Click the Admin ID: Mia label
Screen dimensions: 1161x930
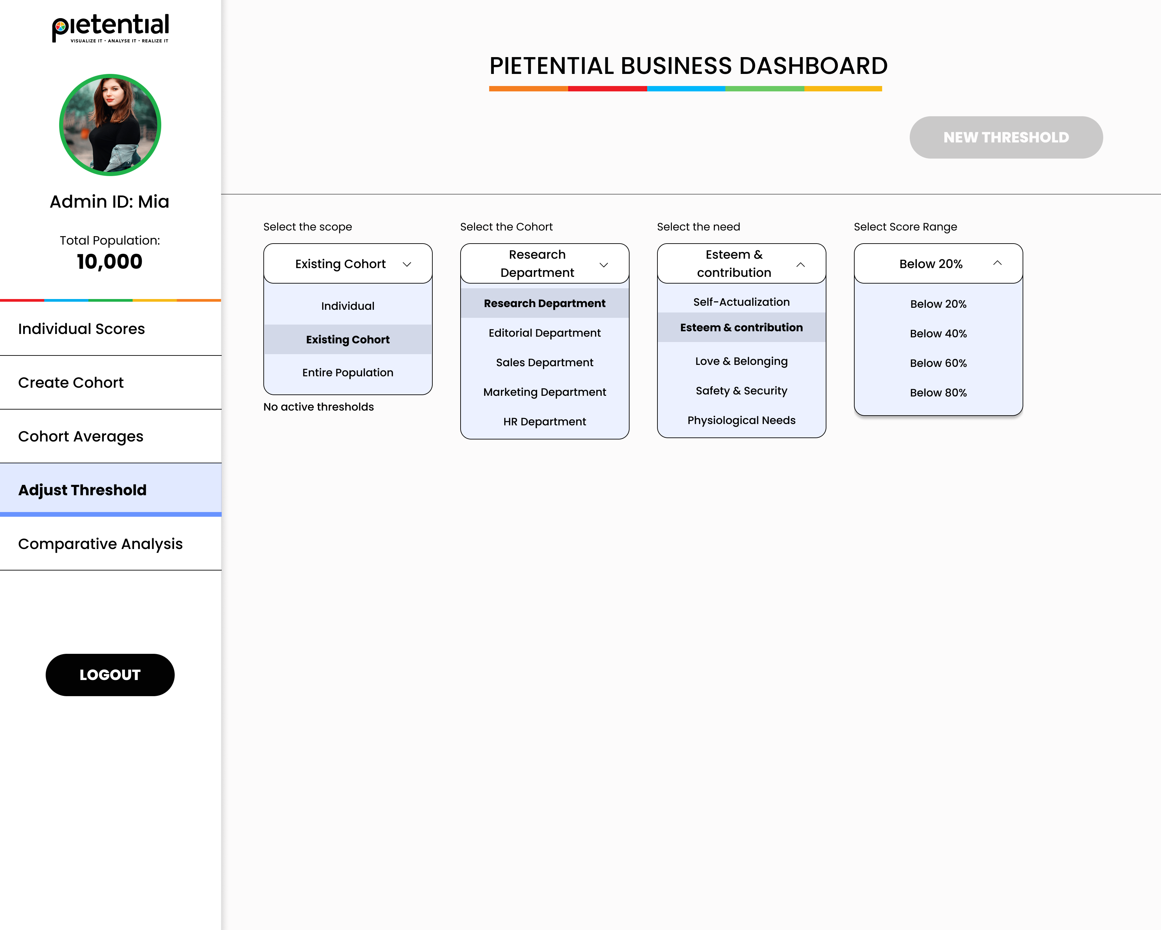(x=110, y=201)
